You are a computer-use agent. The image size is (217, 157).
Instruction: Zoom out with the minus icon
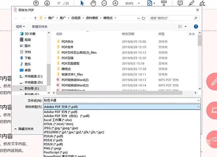[x=104, y=3]
